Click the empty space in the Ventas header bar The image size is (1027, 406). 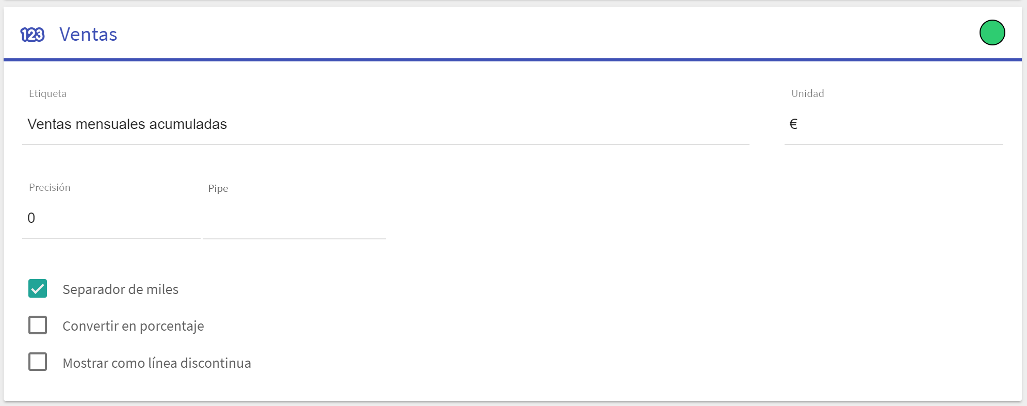(547, 34)
